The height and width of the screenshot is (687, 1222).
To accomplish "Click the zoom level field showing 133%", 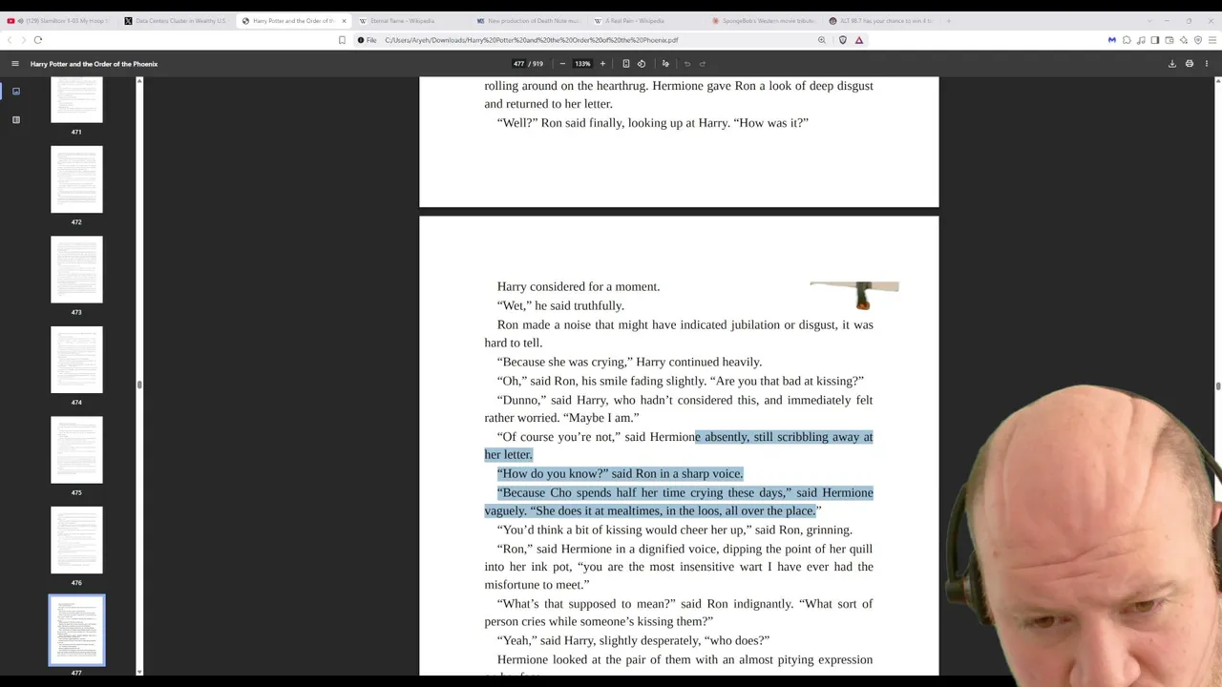I will 582,64.
